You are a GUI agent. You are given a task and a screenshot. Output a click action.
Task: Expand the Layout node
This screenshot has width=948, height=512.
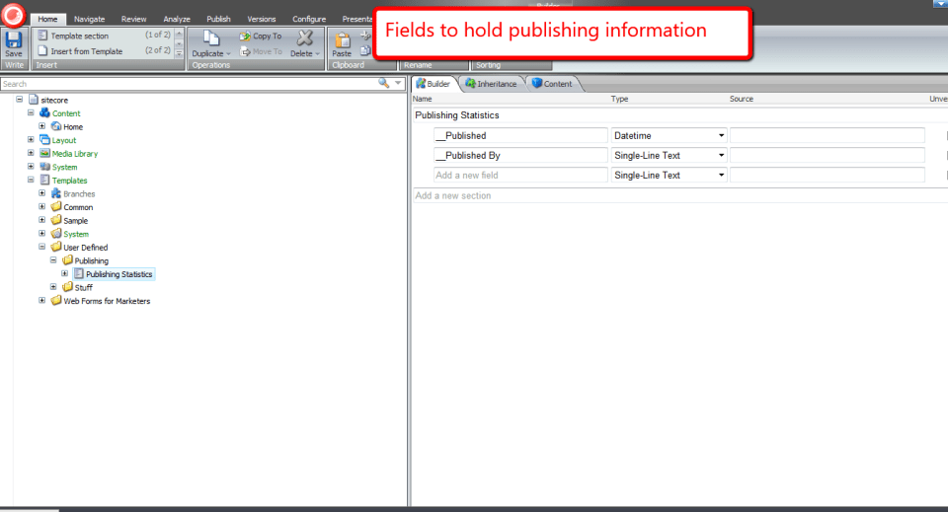31,139
